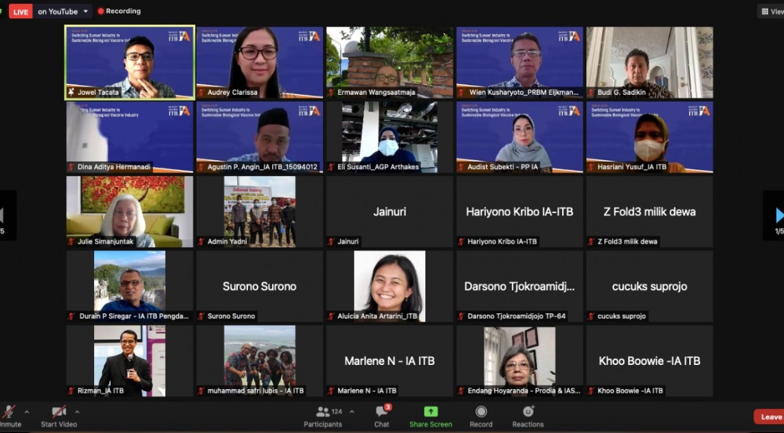Click the red LIVE badge
The width and height of the screenshot is (784, 433).
tap(21, 12)
